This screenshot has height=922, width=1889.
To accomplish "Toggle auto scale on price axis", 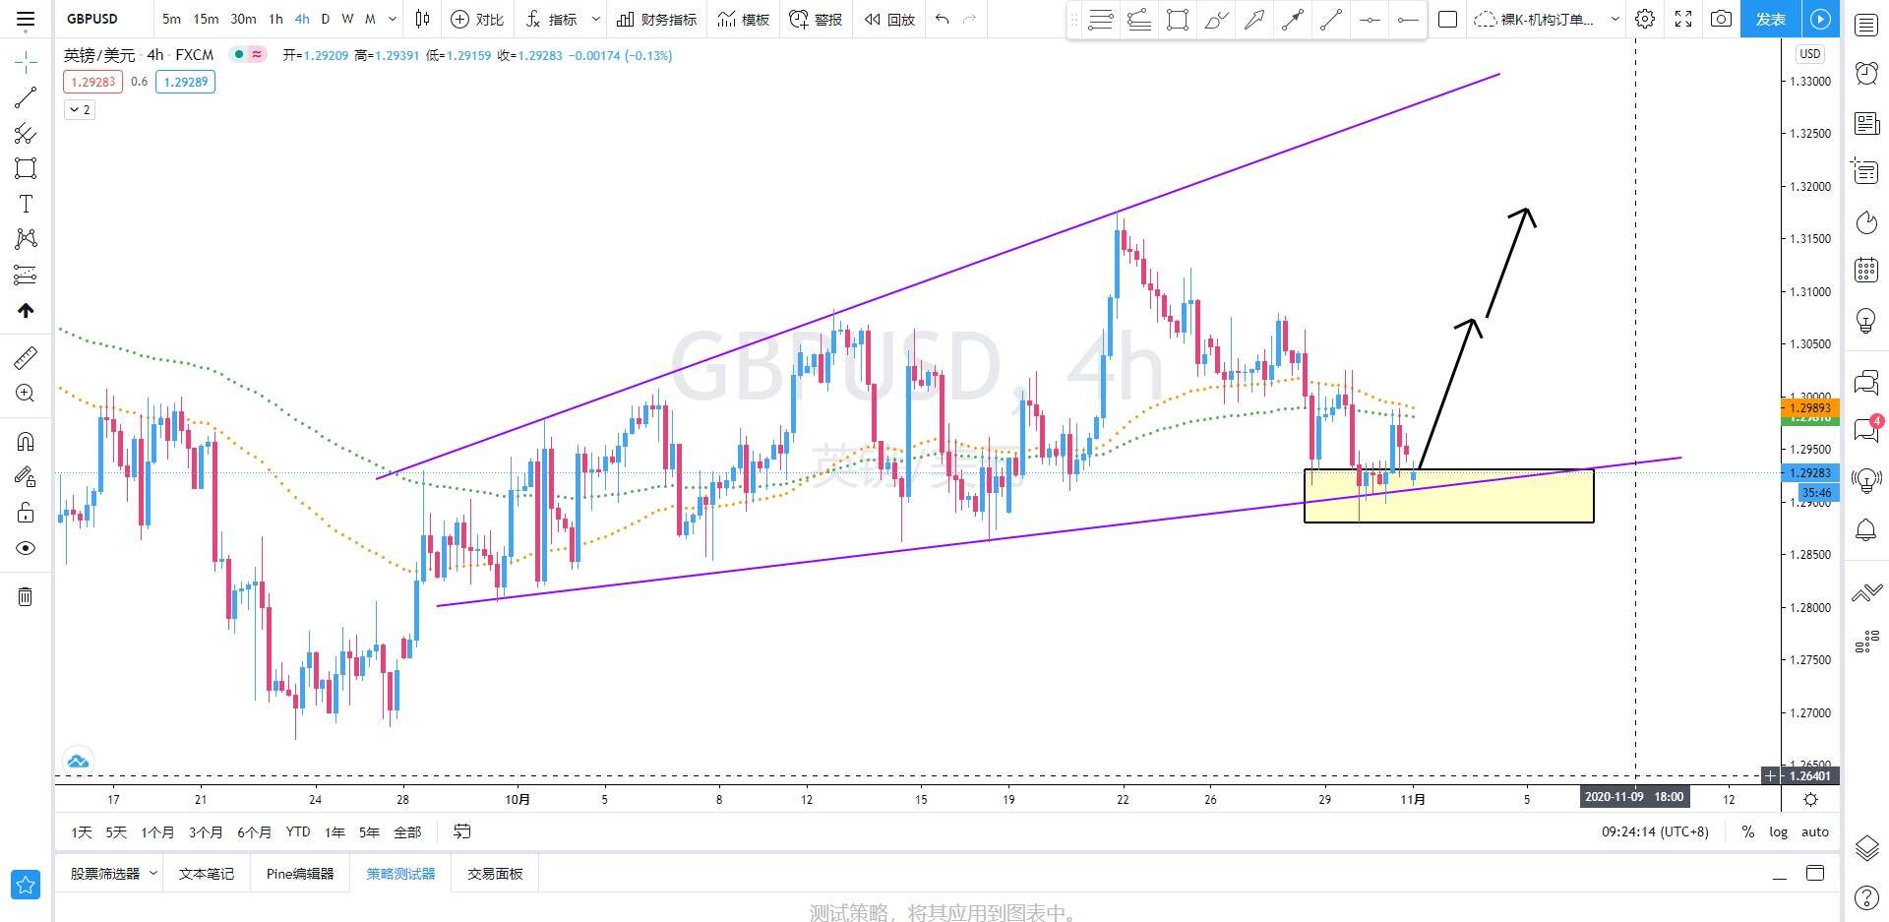I will 1815,831.
